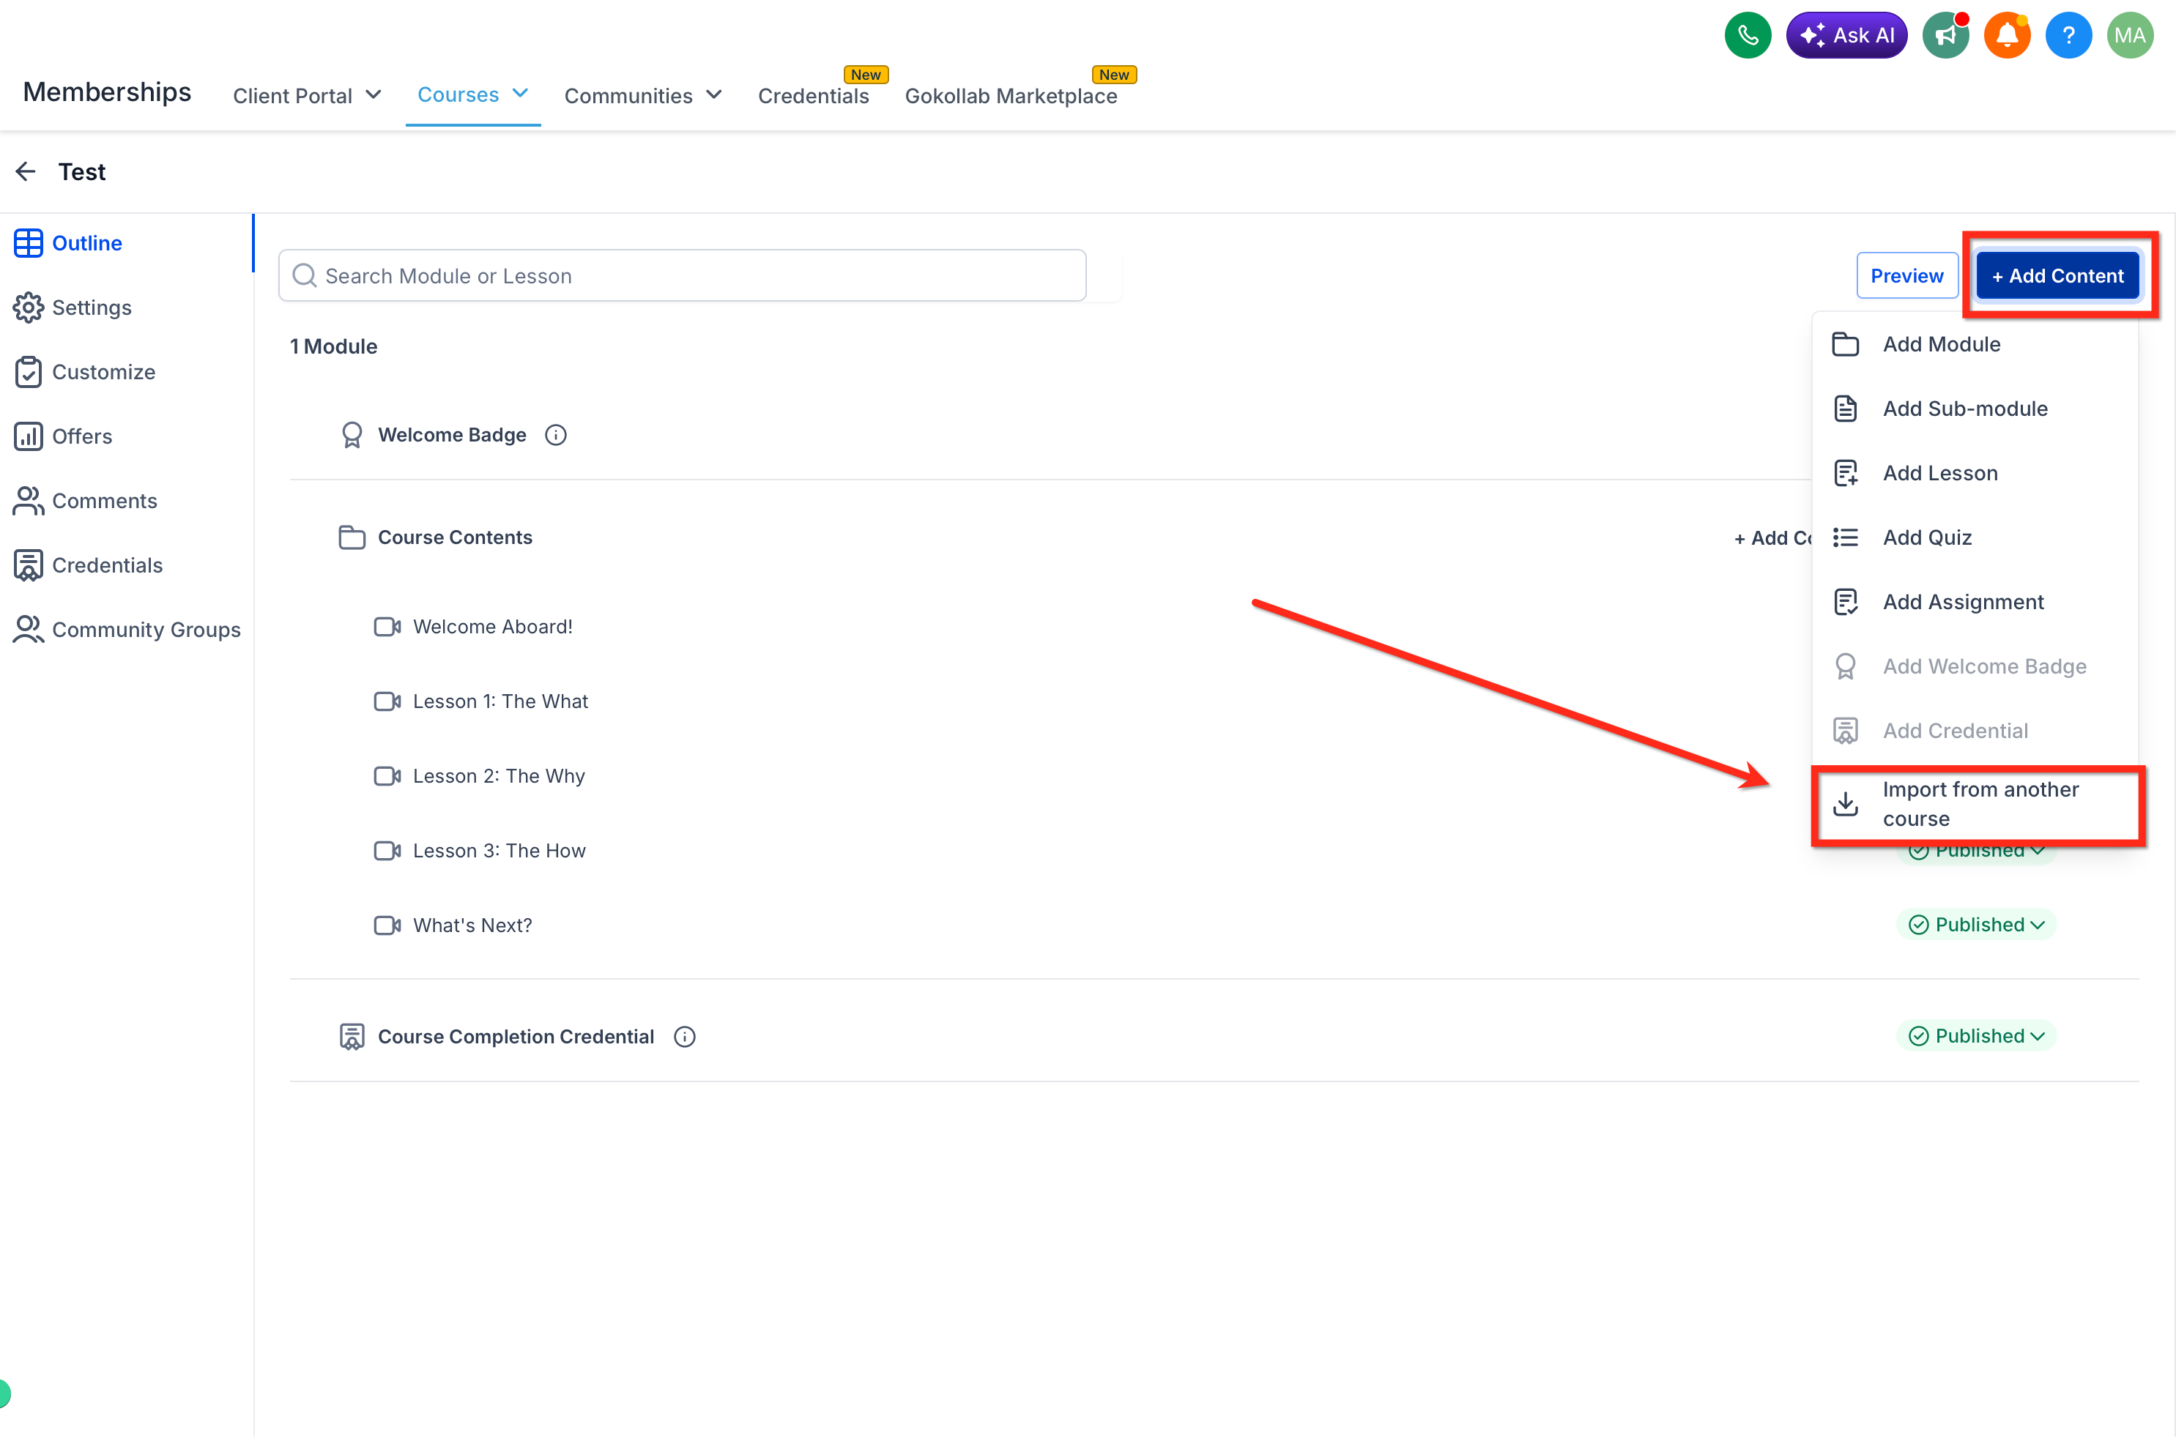Open the orange notifications bell
2176x1438 pixels.
pyautogui.click(x=2008, y=36)
